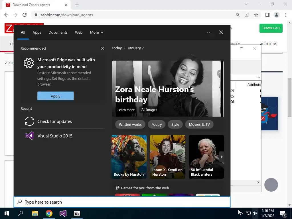Image resolution: width=292 pixels, height=219 pixels.
Task: Click the grey round chat button on page
Action: coord(271,185)
